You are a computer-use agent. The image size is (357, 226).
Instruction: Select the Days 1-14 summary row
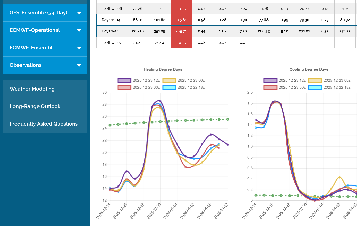click(110, 31)
